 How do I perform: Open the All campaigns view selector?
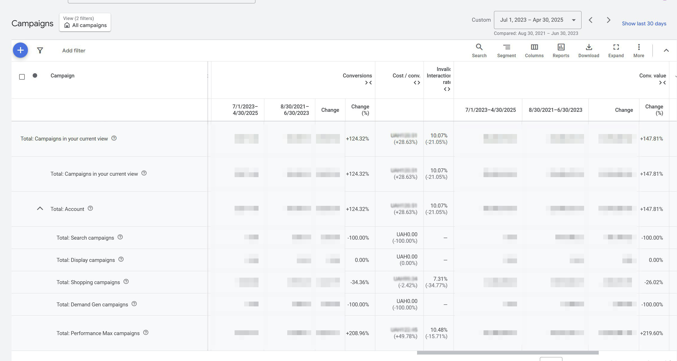tap(85, 22)
